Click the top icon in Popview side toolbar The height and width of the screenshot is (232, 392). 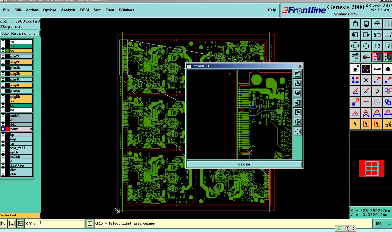(x=298, y=74)
